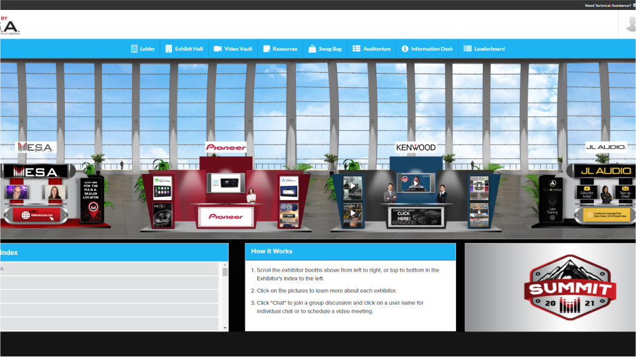The height and width of the screenshot is (357, 636).
Task: Click the Visit mesadealer.com button
Action: pyautogui.click(x=37, y=215)
